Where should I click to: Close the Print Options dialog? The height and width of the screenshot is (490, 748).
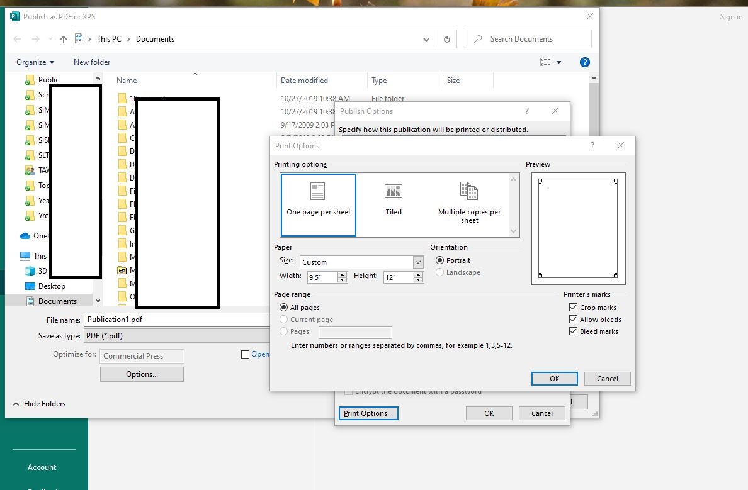621,145
